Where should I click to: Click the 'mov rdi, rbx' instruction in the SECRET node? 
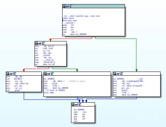pyautogui.click(x=14, y=77)
